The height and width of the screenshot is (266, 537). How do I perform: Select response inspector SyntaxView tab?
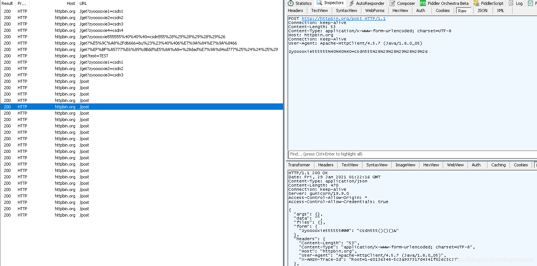tap(377, 165)
